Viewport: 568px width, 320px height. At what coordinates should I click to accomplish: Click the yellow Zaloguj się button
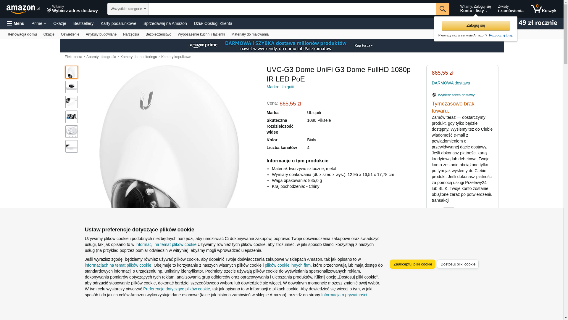(476, 25)
